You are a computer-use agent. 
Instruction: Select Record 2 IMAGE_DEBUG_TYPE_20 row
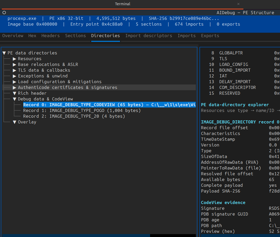74,116
